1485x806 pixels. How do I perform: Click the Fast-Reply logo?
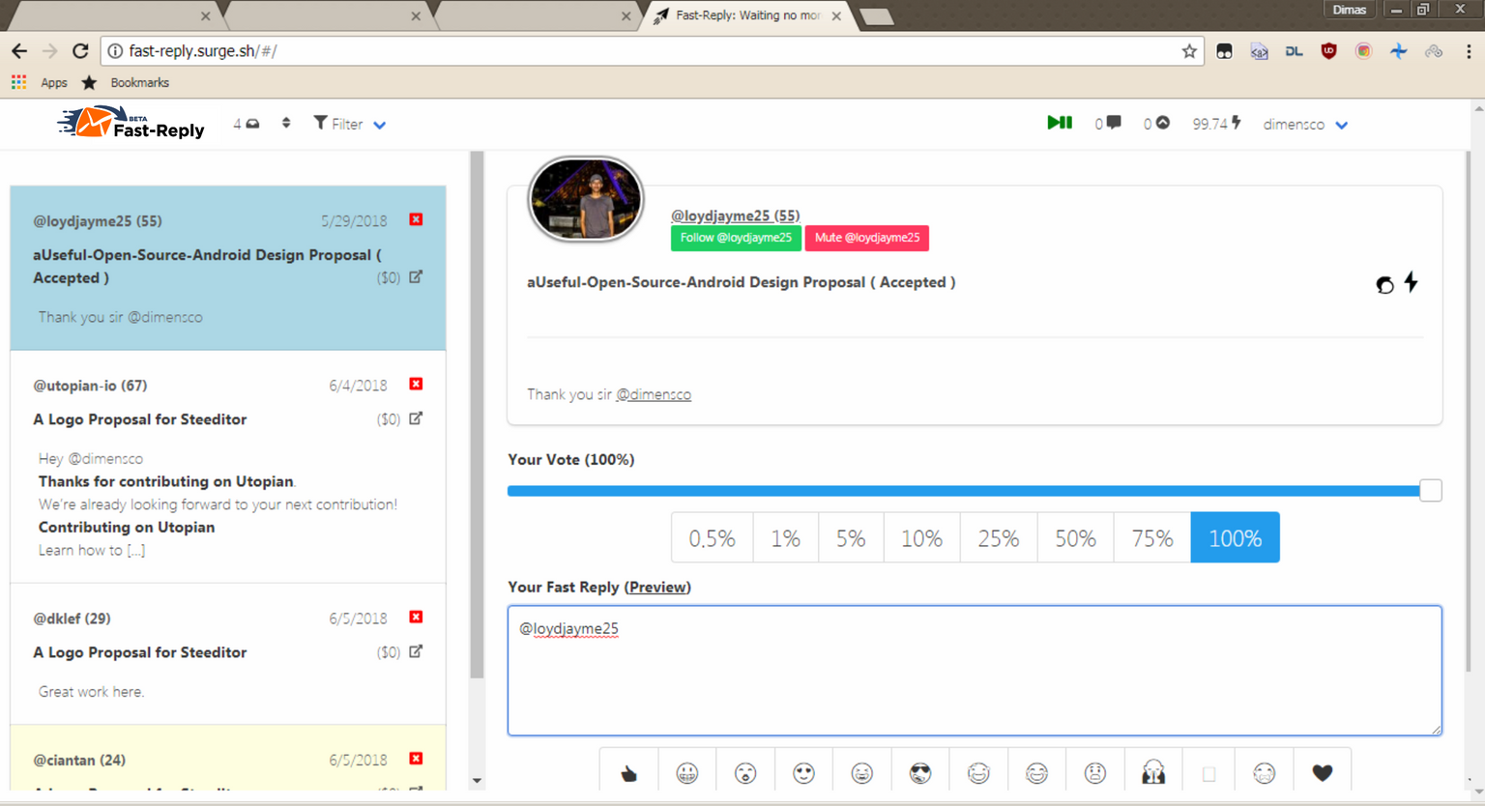(131, 124)
